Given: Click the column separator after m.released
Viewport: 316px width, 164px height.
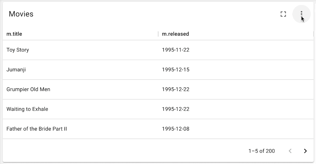Looking at the screenshot, I should click(x=313, y=34).
